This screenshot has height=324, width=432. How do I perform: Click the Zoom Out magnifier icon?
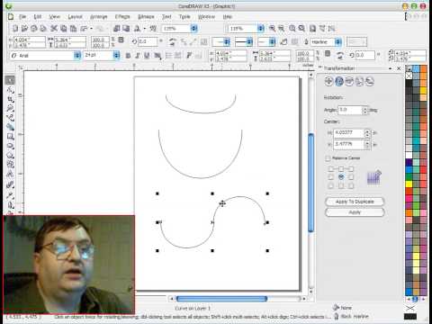coord(281,29)
